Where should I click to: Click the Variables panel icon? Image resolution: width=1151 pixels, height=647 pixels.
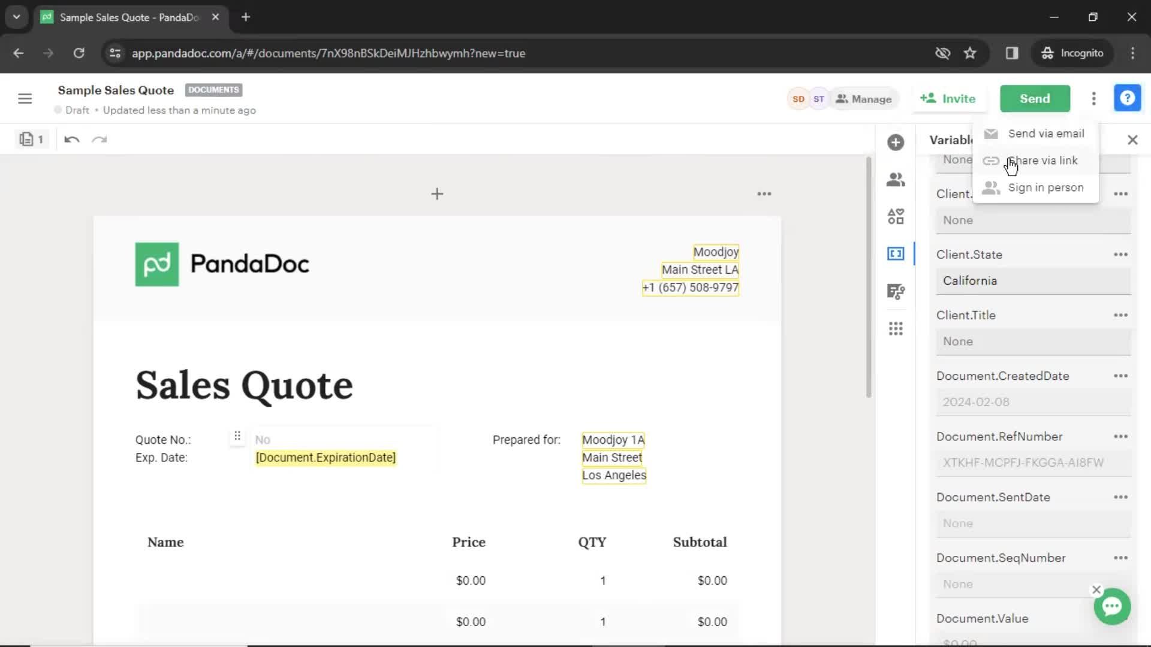coord(896,253)
